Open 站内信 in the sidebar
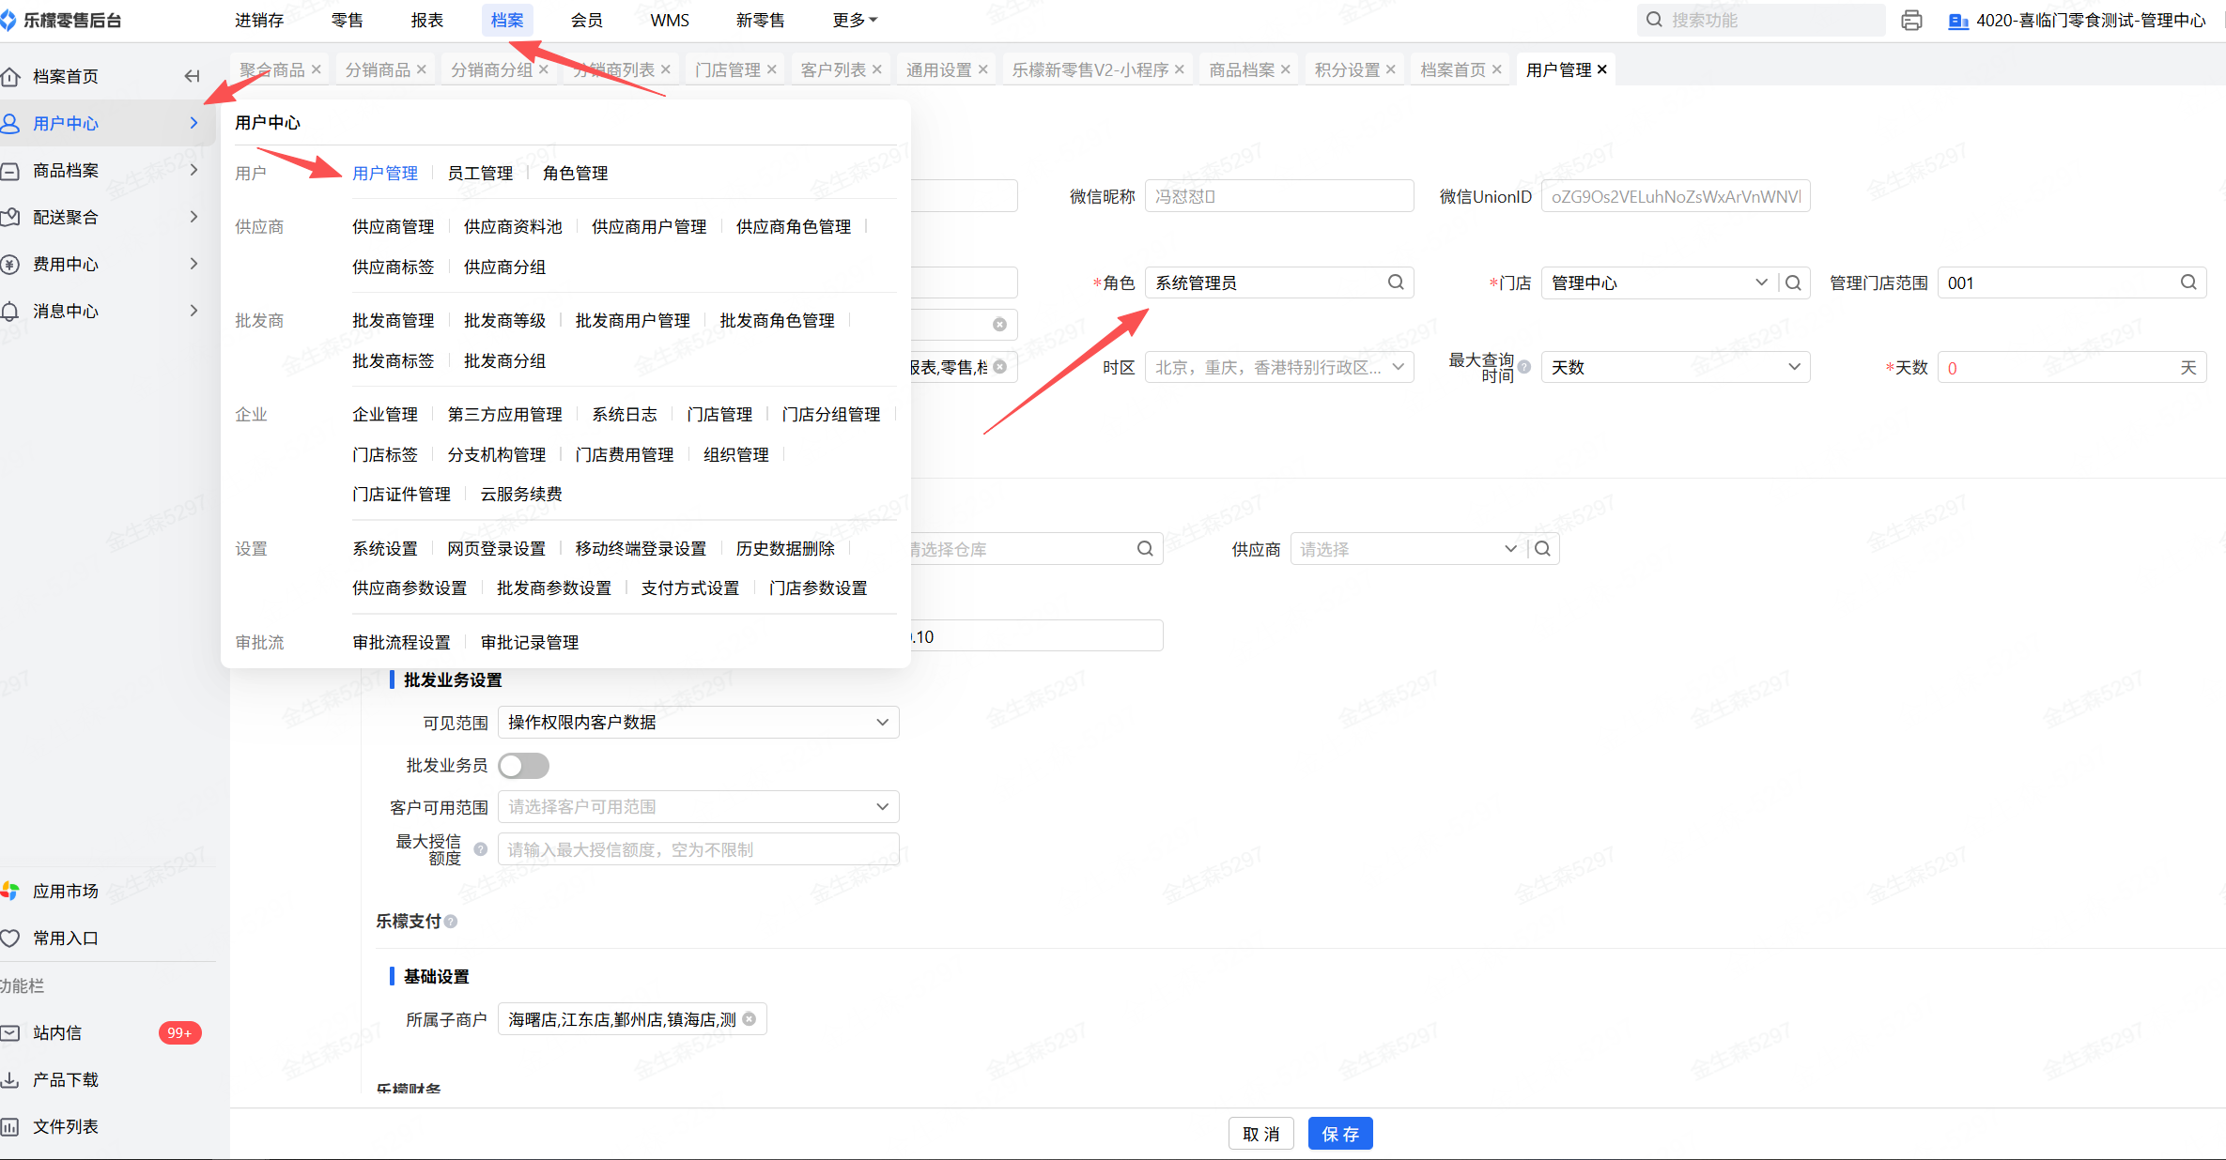Screen dimensions: 2226x1160 57,1032
